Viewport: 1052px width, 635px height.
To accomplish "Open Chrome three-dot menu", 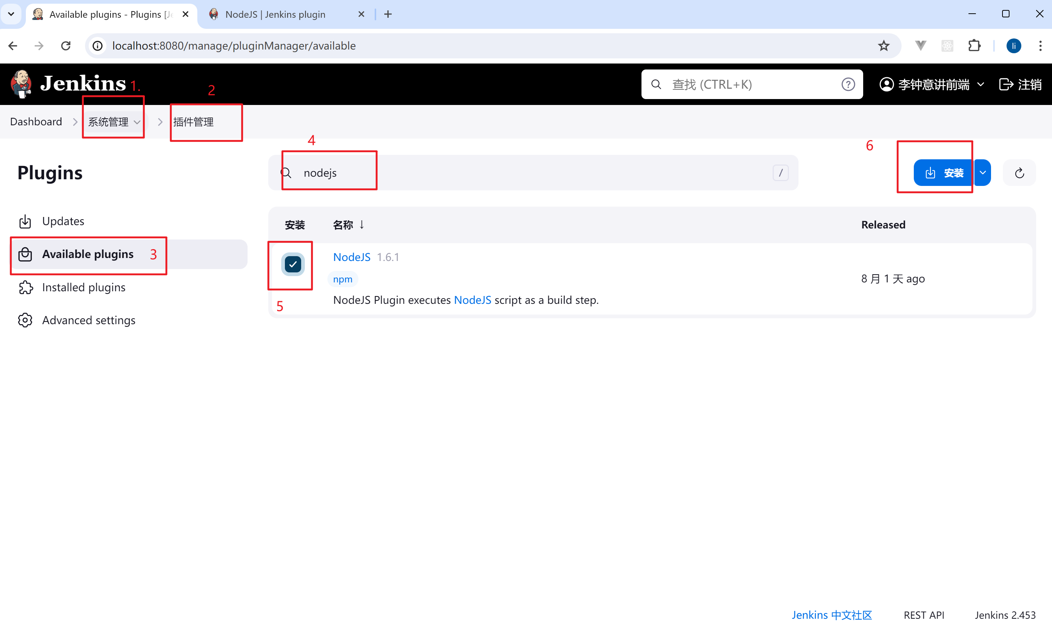I will (1040, 46).
